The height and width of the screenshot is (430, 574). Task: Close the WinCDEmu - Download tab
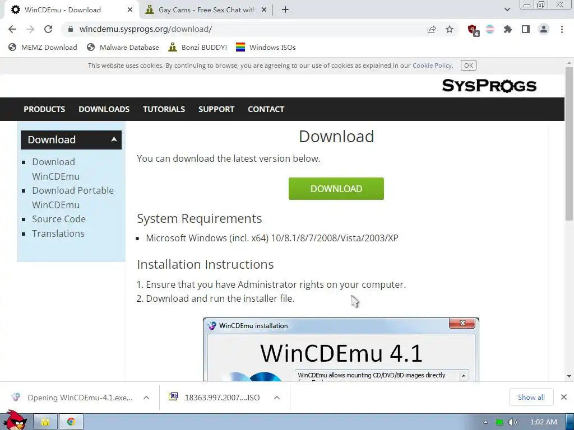click(130, 10)
